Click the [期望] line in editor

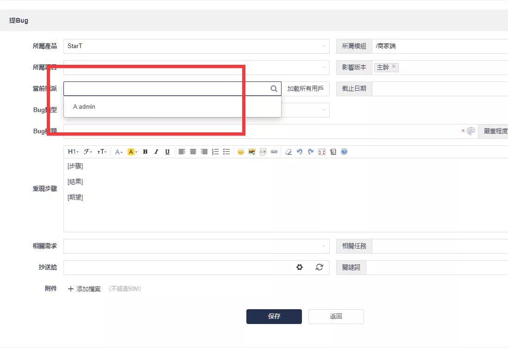pos(75,197)
